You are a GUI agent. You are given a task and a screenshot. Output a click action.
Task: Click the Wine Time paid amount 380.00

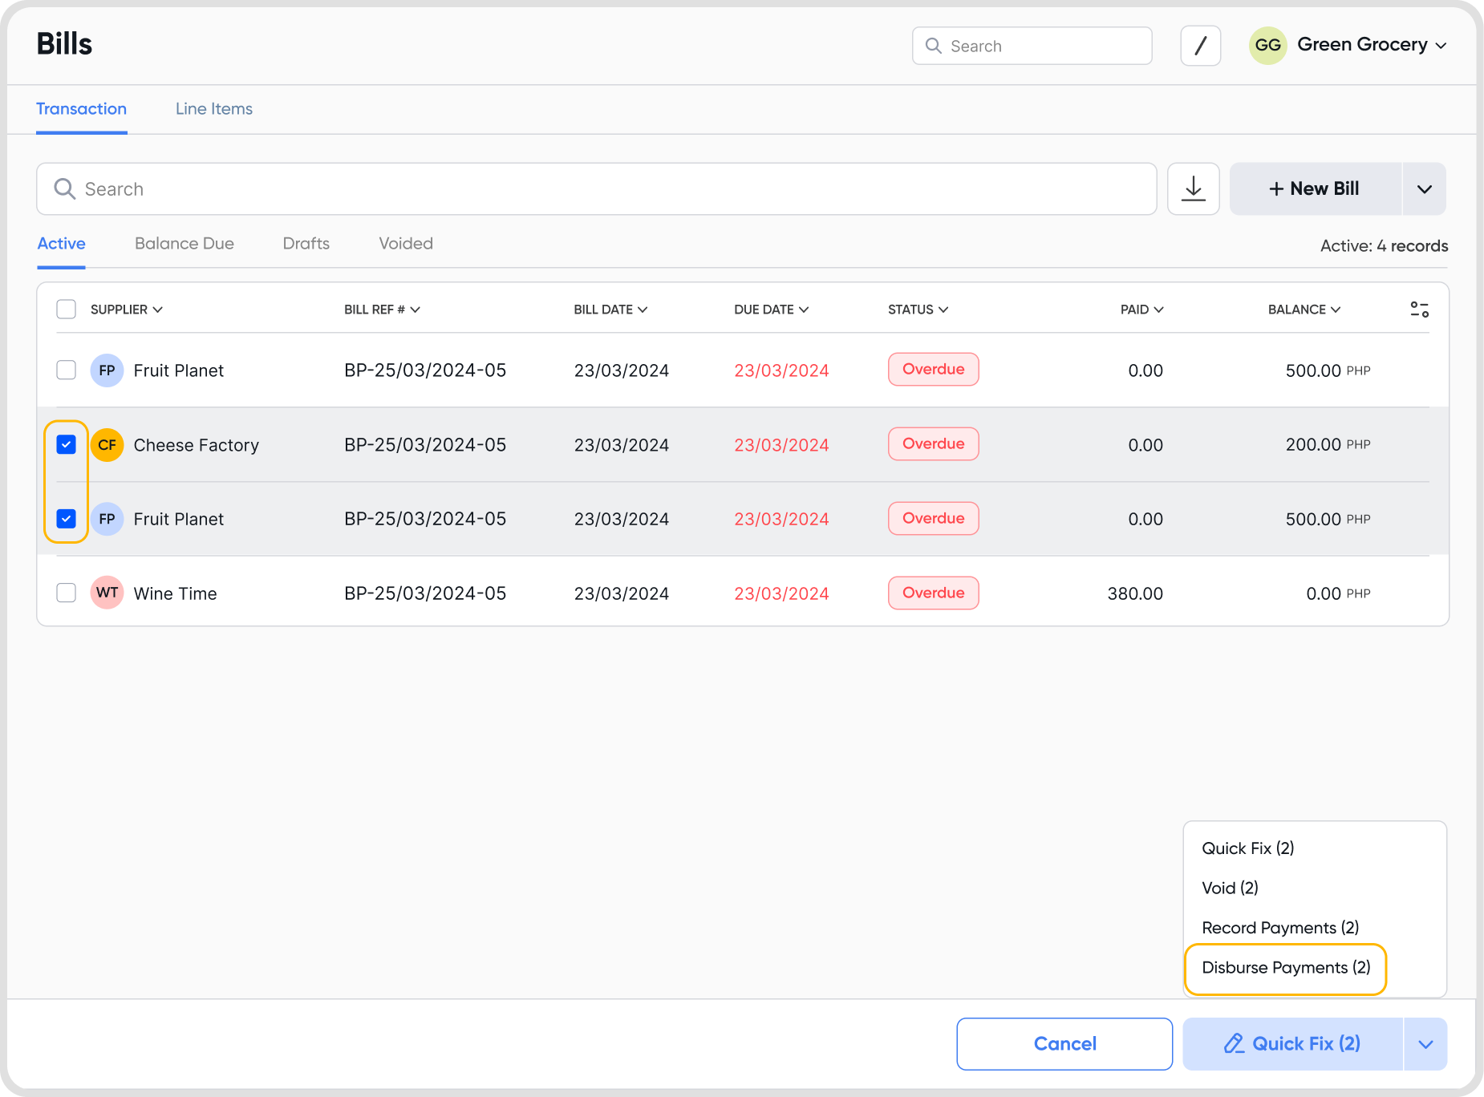(1135, 593)
